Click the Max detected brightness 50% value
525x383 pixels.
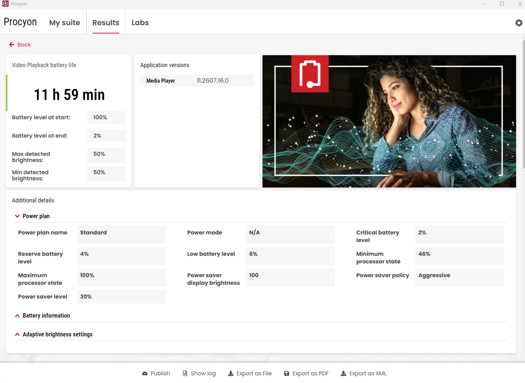106,155
